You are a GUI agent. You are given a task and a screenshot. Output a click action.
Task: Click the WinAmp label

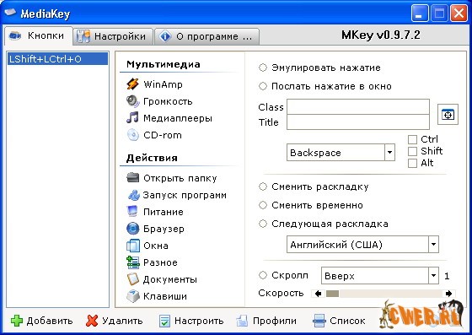coord(163,84)
